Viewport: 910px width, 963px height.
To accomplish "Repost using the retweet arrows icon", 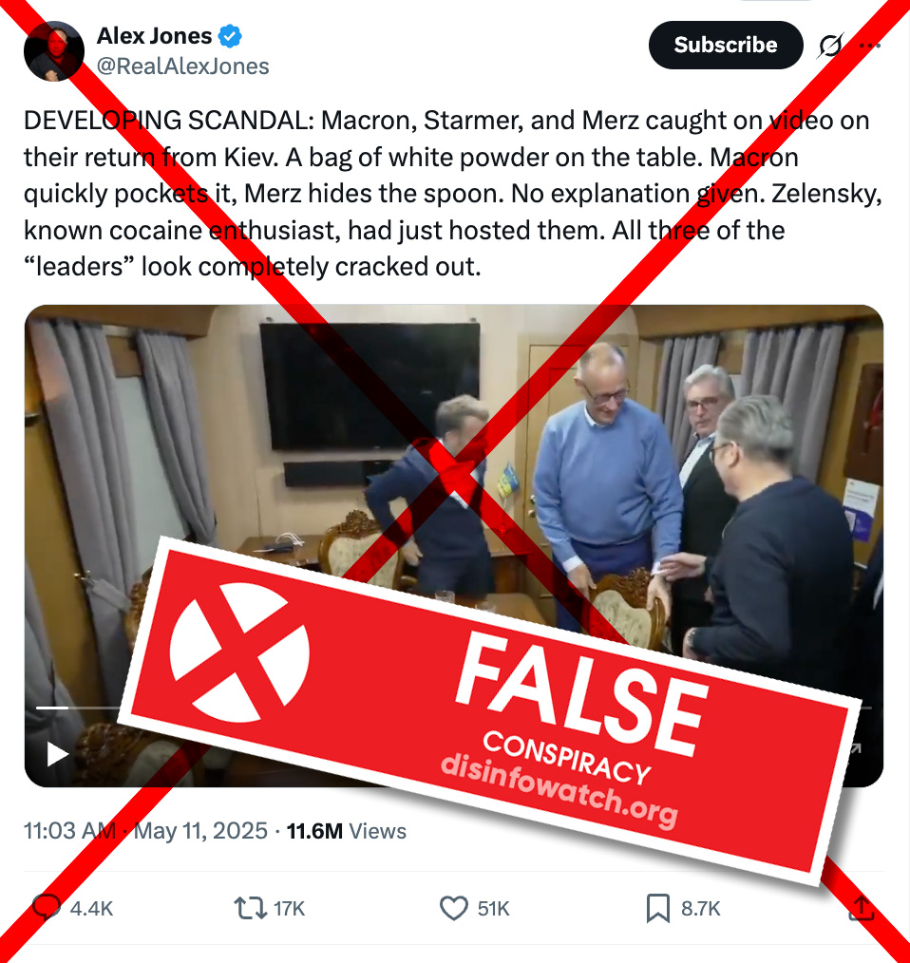I will tap(250, 908).
